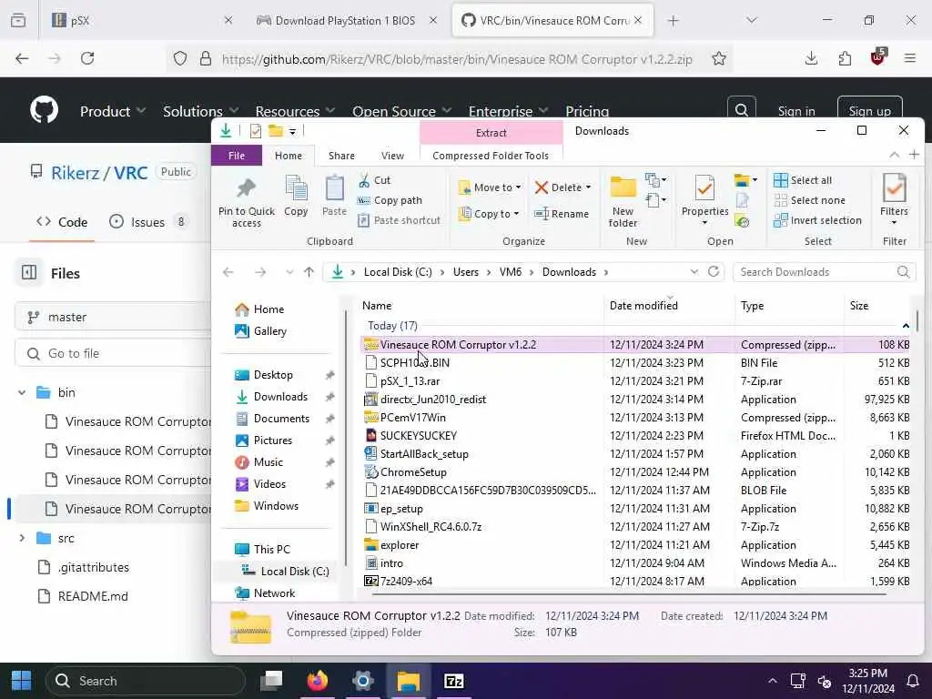Click the Windows Start button
This screenshot has width=932, height=699.
(22, 681)
